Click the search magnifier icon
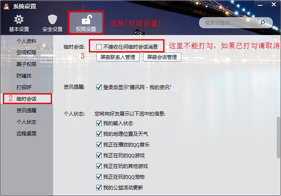Image resolution: width=281 pixels, height=196 pixels. point(262,23)
